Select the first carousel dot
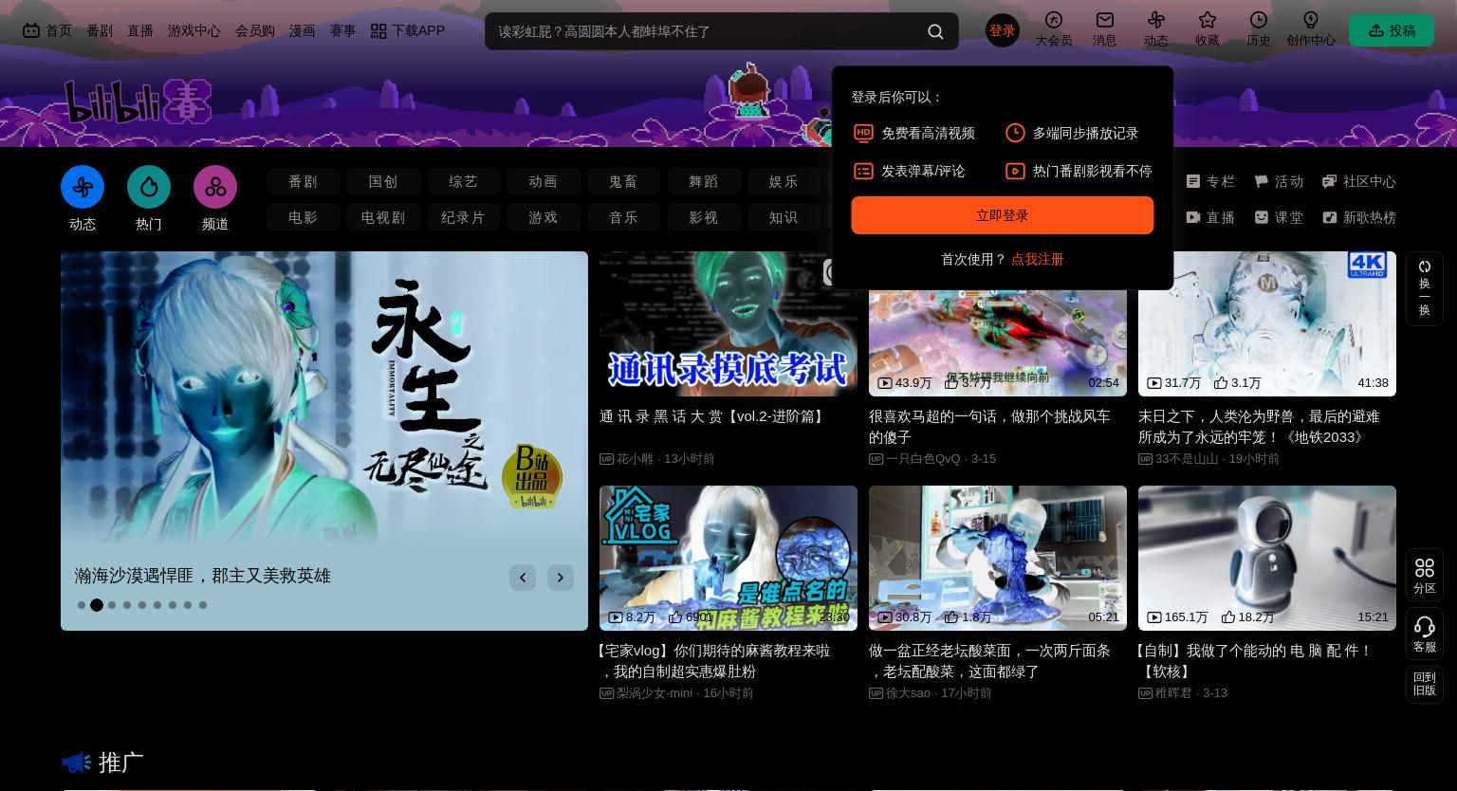Image resolution: width=1457 pixels, height=791 pixels. [x=82, y=605]
